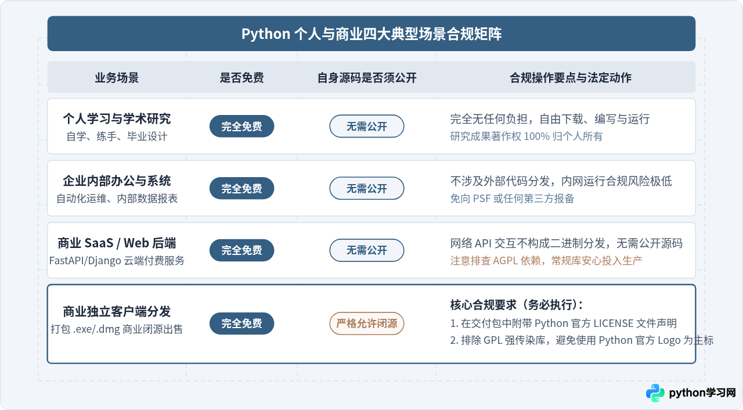Select text "不涉及外部代码分发，内网运行合规风险极低"

point(561,181)
